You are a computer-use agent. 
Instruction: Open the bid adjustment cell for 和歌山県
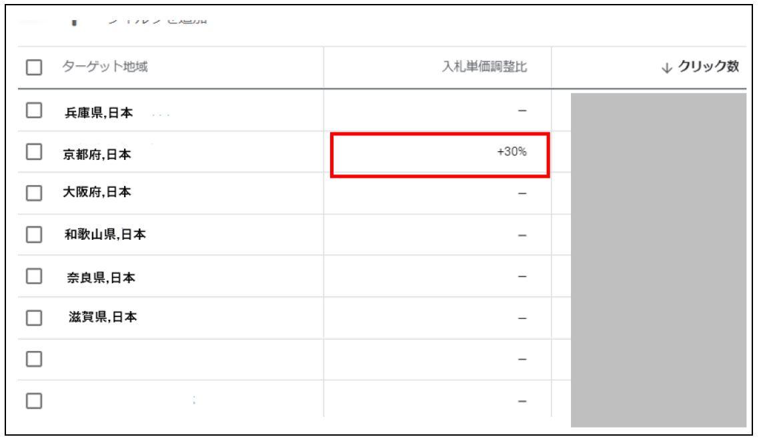coord(522,235)
